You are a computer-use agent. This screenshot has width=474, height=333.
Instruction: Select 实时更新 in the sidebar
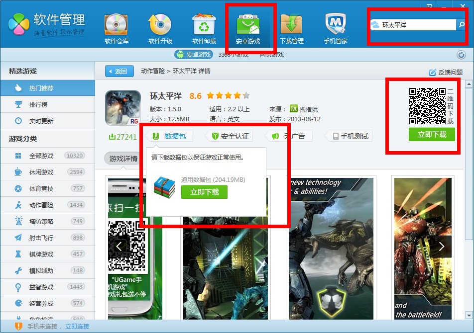47,121
